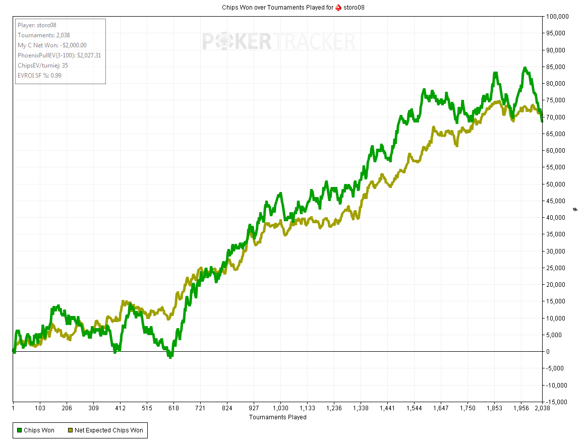586x443 pixels.
Task: Select the Chips Won legend label
Action: click(x=39, y=430)
